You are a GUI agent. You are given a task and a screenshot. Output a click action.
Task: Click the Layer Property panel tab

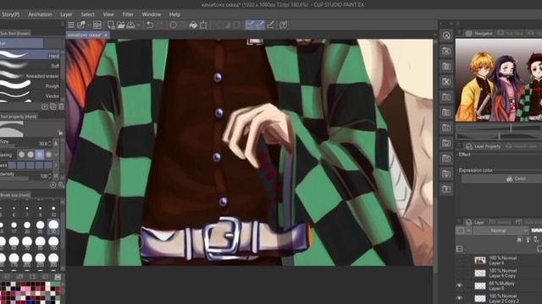point(483,146)
